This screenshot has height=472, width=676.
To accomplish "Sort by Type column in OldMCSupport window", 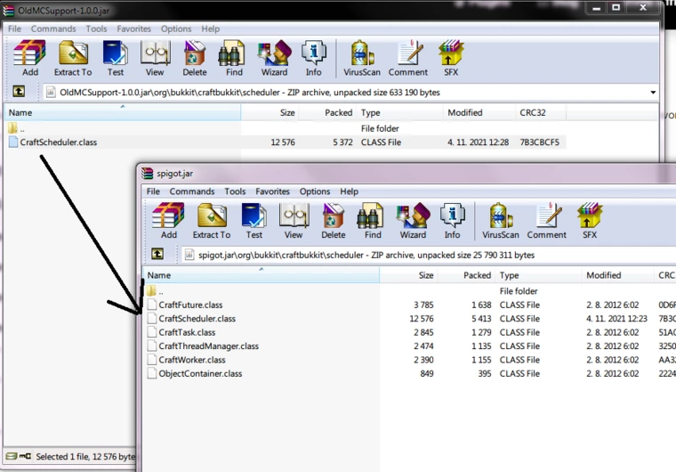I will tap(399, 112).
